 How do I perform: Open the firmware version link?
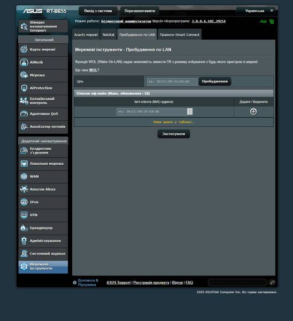(209, 21)
